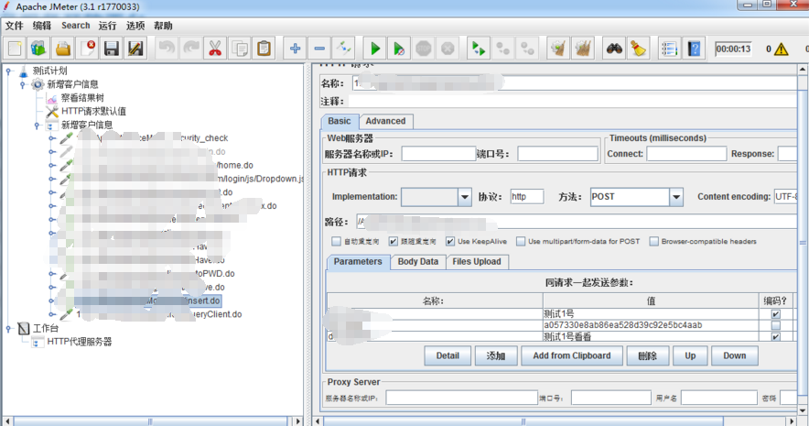The width and height of the screenshot is (809, 426).
Task: Click the Help question mark icon
Action: tap(694, 49)
